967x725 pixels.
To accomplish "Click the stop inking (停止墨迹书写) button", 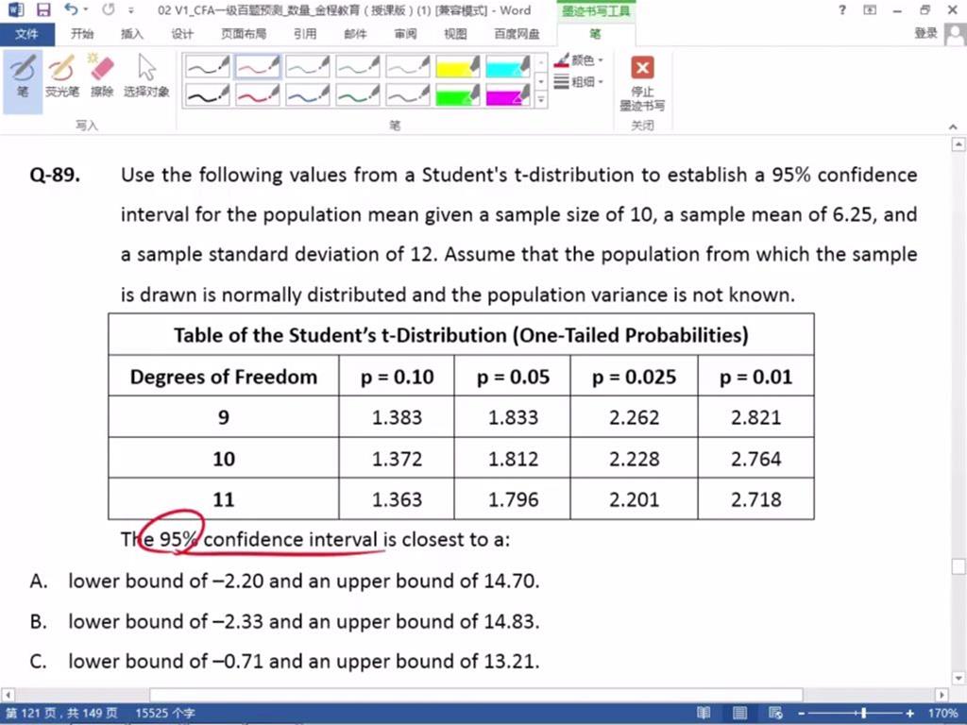I will (642, 81).
